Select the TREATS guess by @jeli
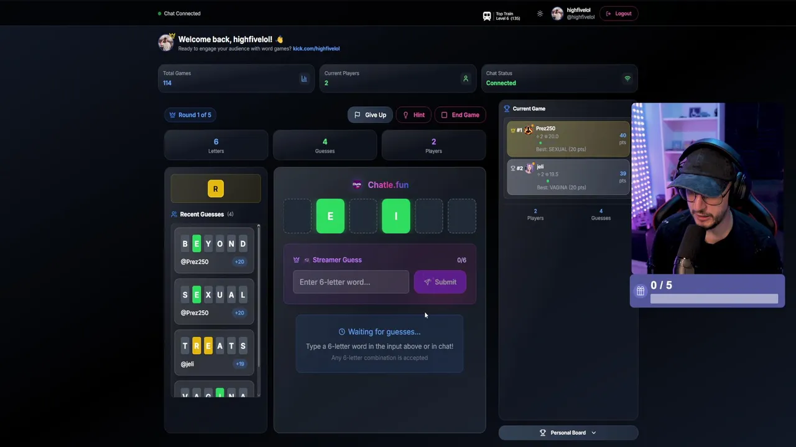The height and width of the screenshot is (447, 796). pos(214,353)
